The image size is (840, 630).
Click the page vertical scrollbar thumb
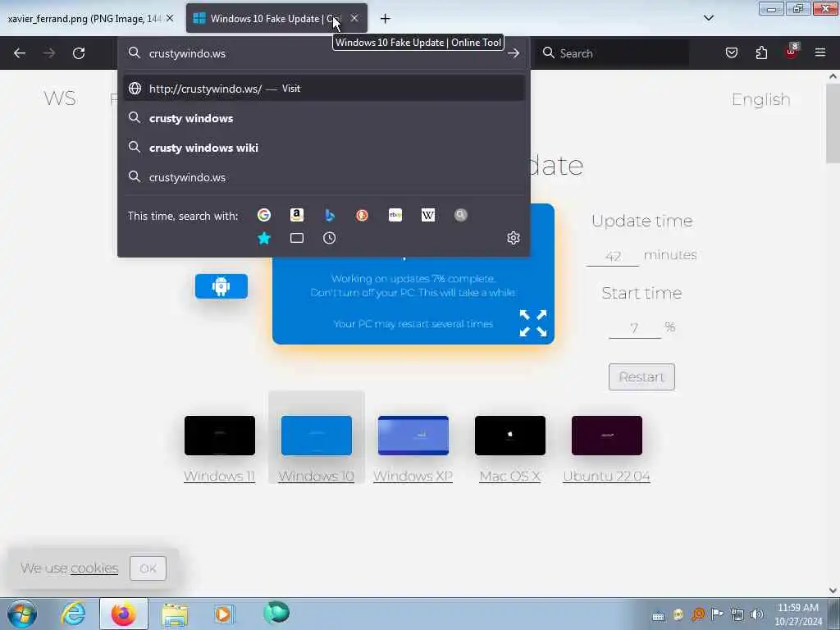coord(833,124)
